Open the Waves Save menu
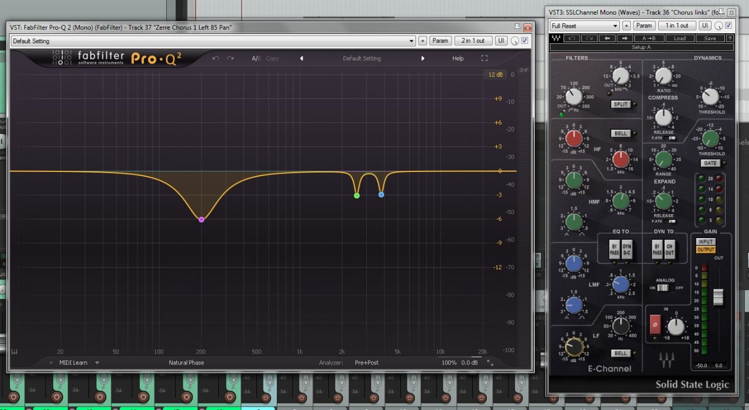 tap(709, 39)
